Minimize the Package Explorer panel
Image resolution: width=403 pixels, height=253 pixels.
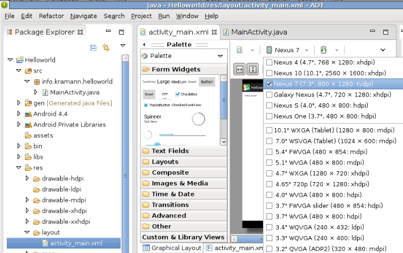click(x=108, y=31)
